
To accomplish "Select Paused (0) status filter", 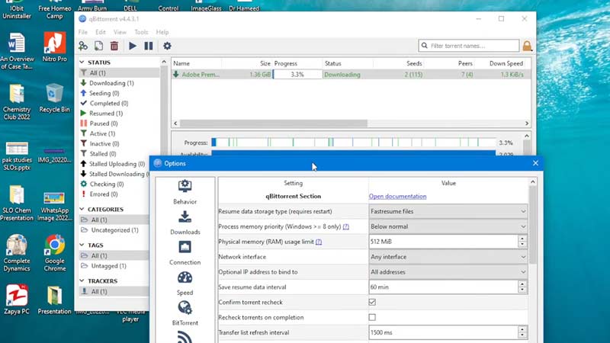I will [x=104, y=123].
